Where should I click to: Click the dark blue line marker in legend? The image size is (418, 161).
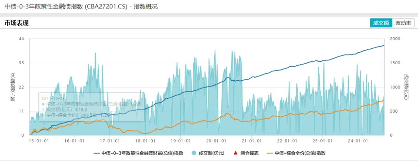97,153
